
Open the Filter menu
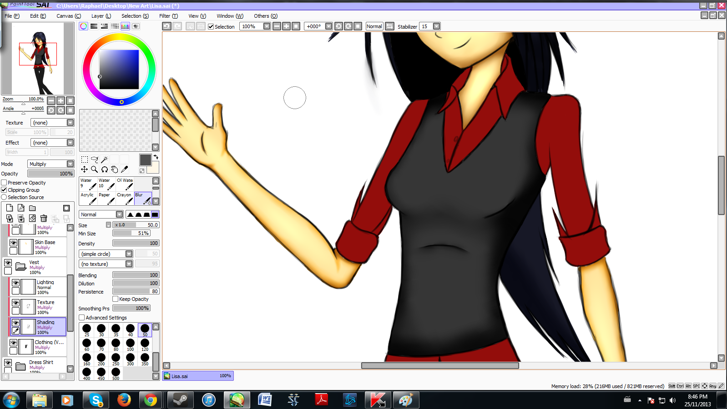168,16
